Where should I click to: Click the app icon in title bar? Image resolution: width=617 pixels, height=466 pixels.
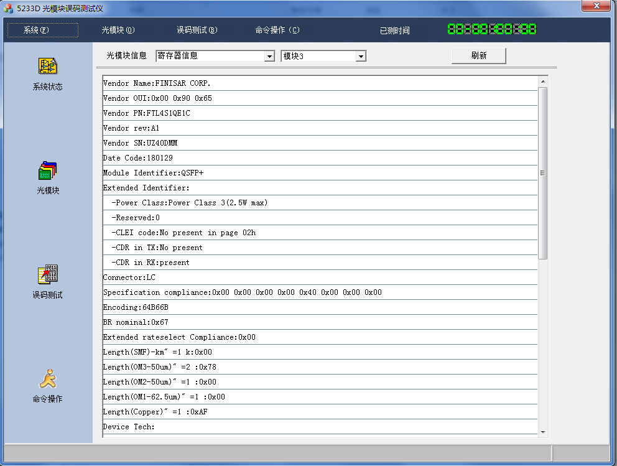click(x=9, y=9)
